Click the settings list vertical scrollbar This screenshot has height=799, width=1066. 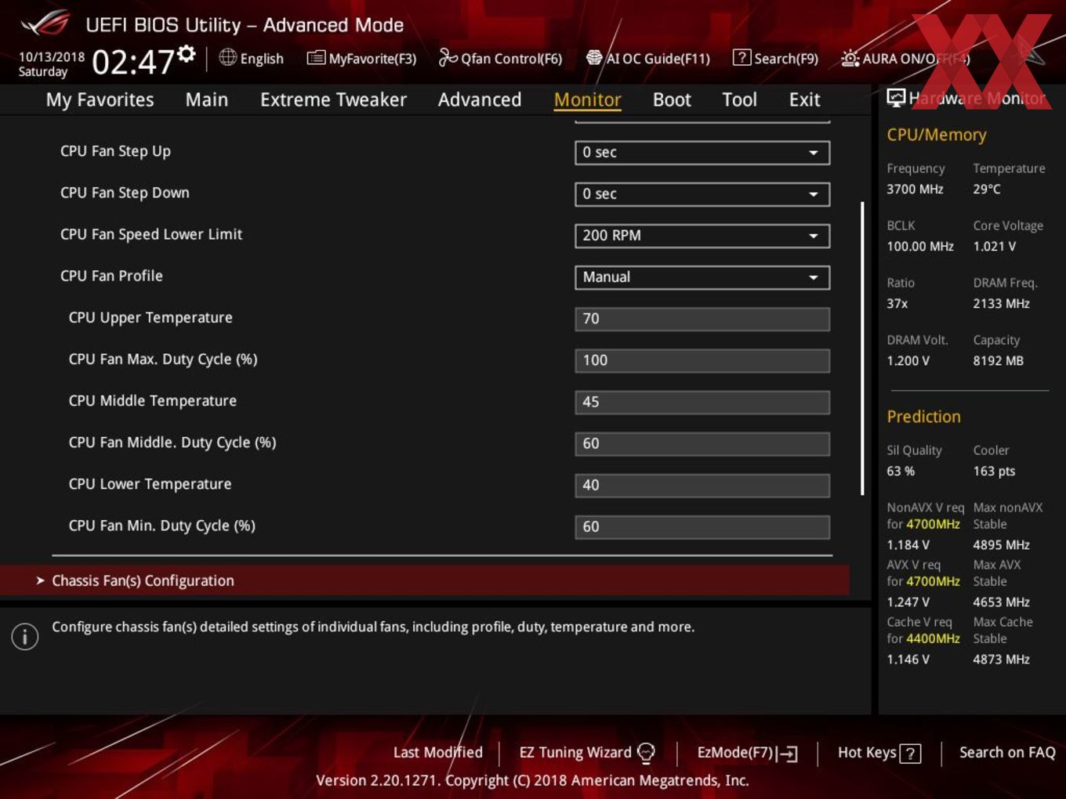(x=862, y=349)
